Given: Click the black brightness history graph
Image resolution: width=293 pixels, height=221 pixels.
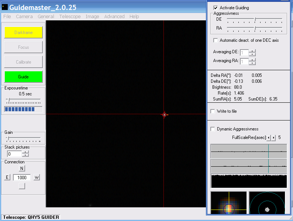Looking at the screenshot, I should pyautogui.click(x=249, y=181).
